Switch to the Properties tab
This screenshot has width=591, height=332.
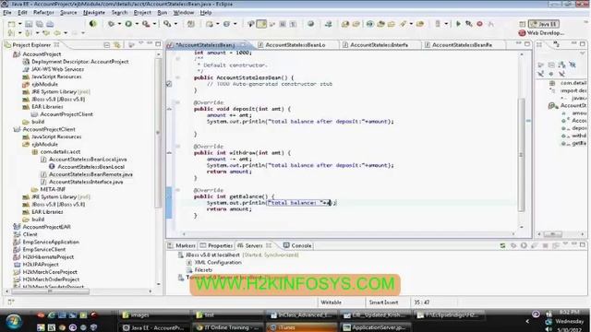point(216,245)
